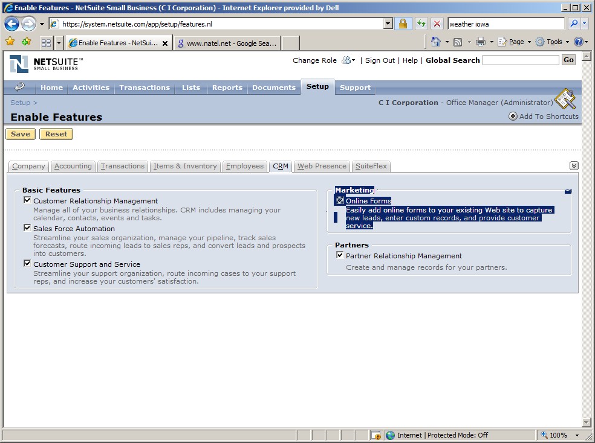The width and height of the screenshot is (595, 443).
Task: Click the Go search button
Action: [x=568, y=60]
